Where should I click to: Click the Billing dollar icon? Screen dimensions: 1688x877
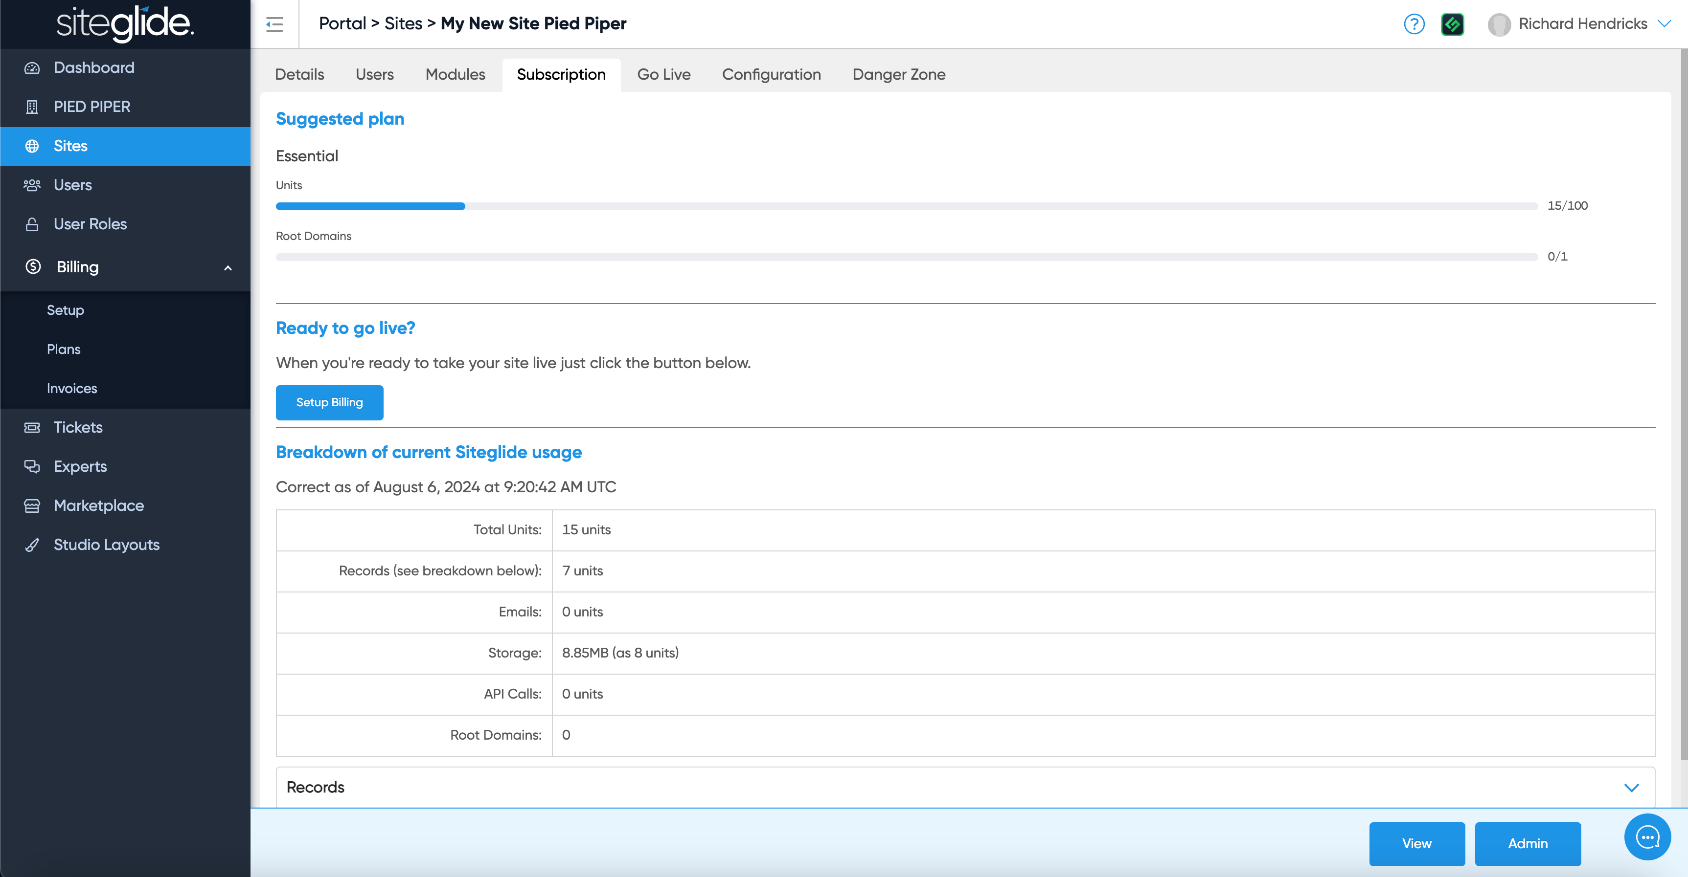tap(33, 266)
